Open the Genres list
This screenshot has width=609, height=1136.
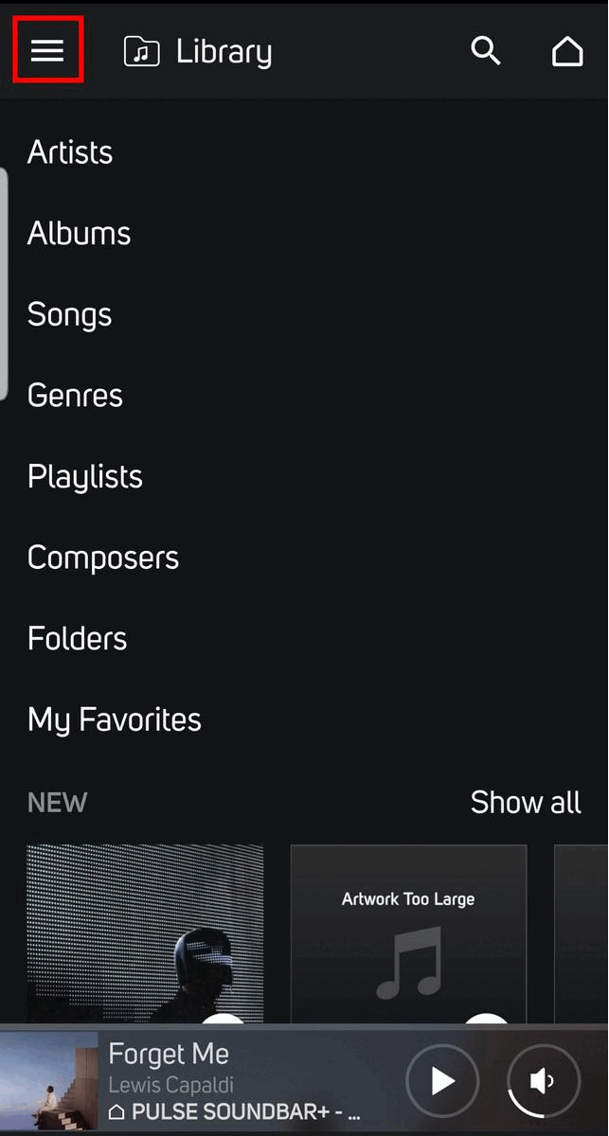coord(74,395)
